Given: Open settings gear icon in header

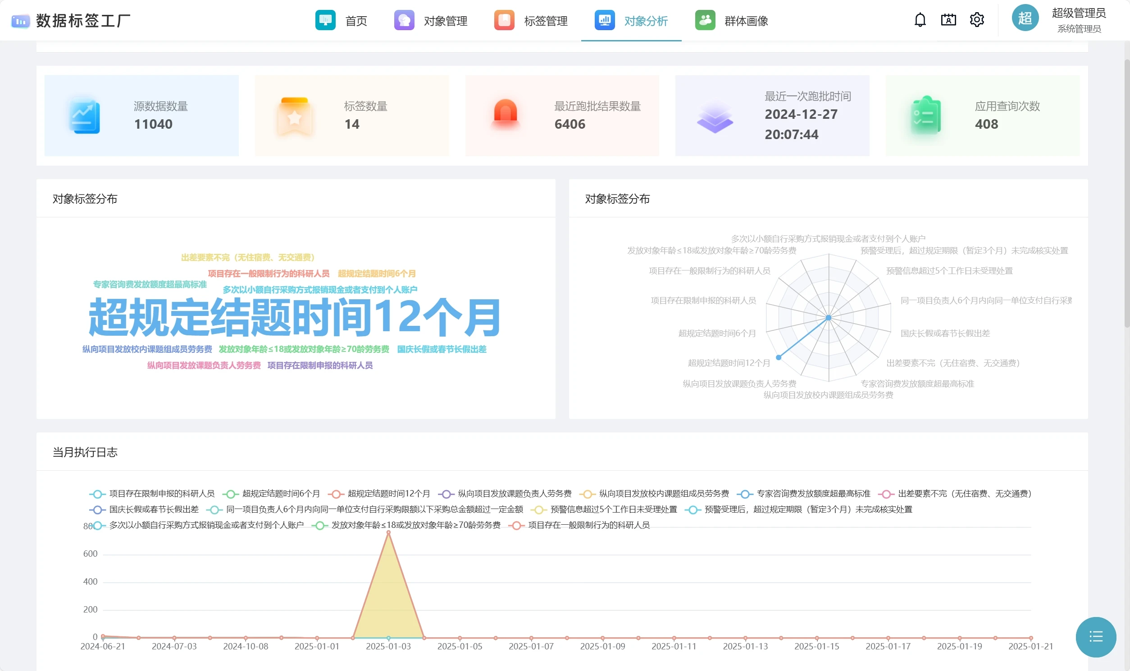Looking at the screenshot, I should (977, 20).
